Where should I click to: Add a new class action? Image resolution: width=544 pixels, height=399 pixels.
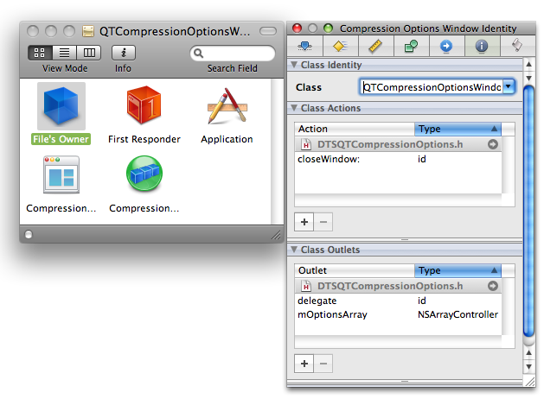304,222
